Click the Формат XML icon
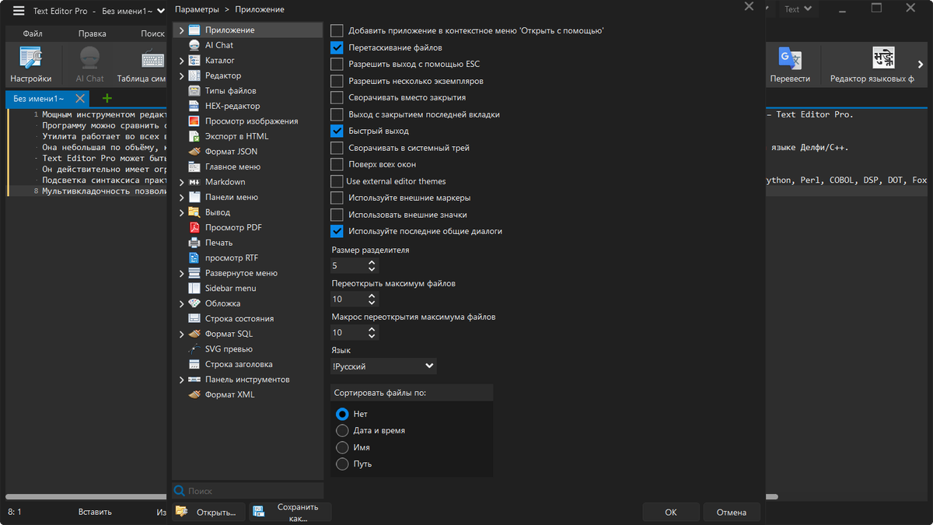 pyautogui.click(x=194, y=394)
